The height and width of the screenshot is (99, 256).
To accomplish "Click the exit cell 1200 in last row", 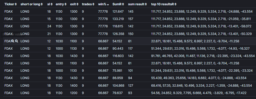I will pyautogui.click(x=73, y=93).
